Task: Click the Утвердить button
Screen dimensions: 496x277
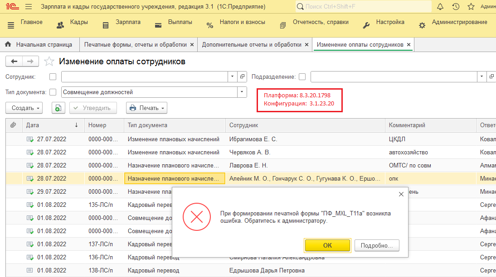Action: 93,108
